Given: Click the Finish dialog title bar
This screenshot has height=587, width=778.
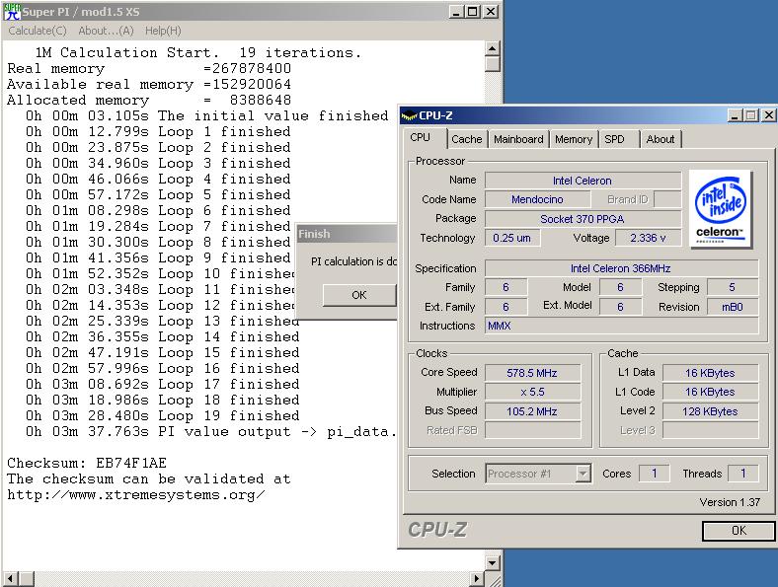Looking at the screenshot, I should [x=348, y=234].
